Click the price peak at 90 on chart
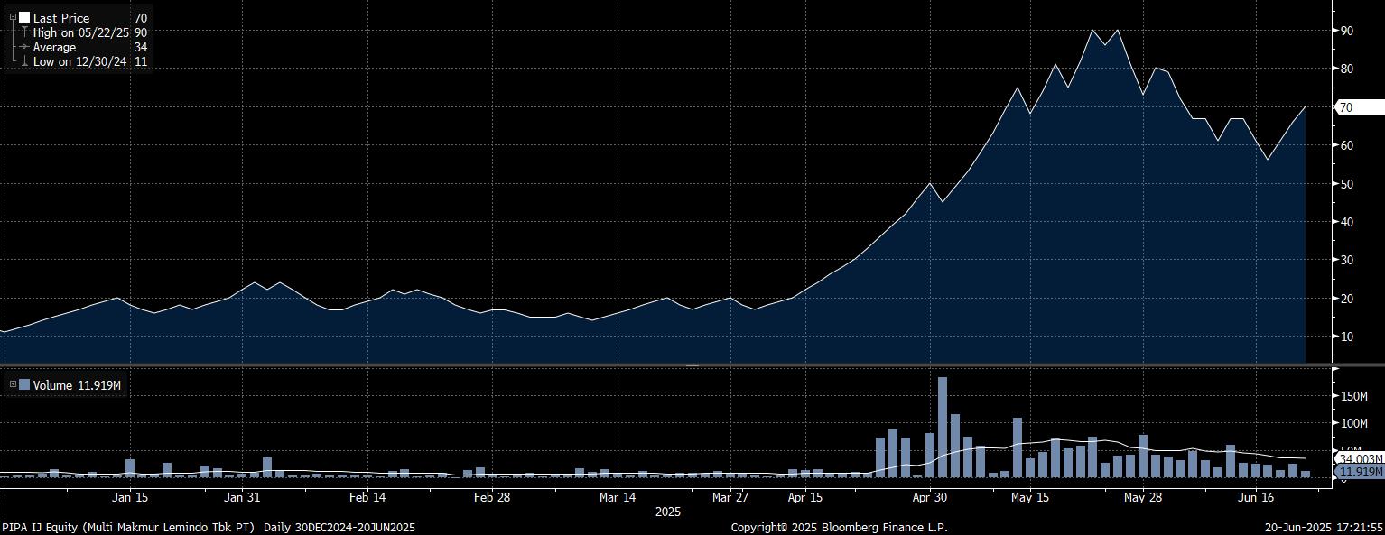The width and height of the screenshot is (1385, 535). coord(1092,31)
